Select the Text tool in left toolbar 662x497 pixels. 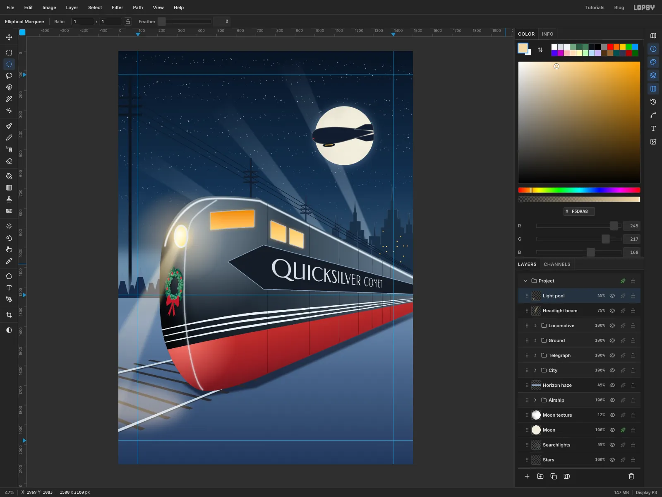[x=9, y=288]
